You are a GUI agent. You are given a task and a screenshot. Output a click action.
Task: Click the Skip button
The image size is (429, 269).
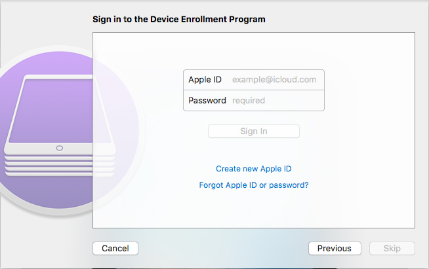pos(392,249)
